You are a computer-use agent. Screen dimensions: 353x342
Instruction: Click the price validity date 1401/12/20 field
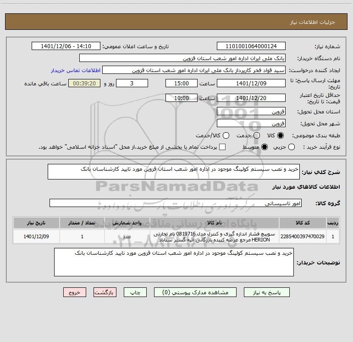[x=251, y=98]
